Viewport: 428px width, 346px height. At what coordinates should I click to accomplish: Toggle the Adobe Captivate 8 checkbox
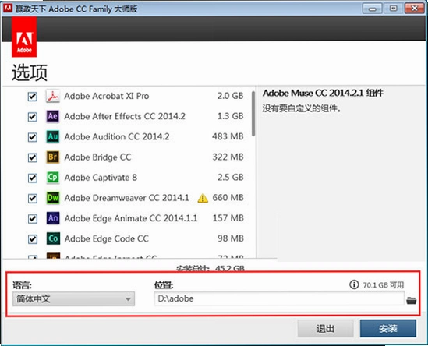[33, 178]
